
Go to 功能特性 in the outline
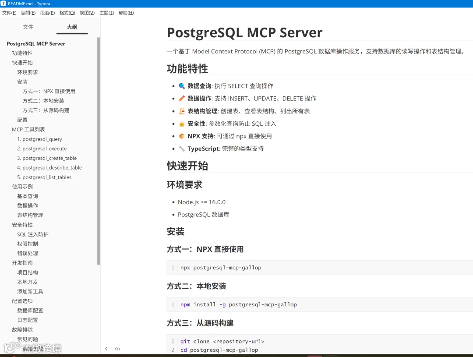pos(22,53)
